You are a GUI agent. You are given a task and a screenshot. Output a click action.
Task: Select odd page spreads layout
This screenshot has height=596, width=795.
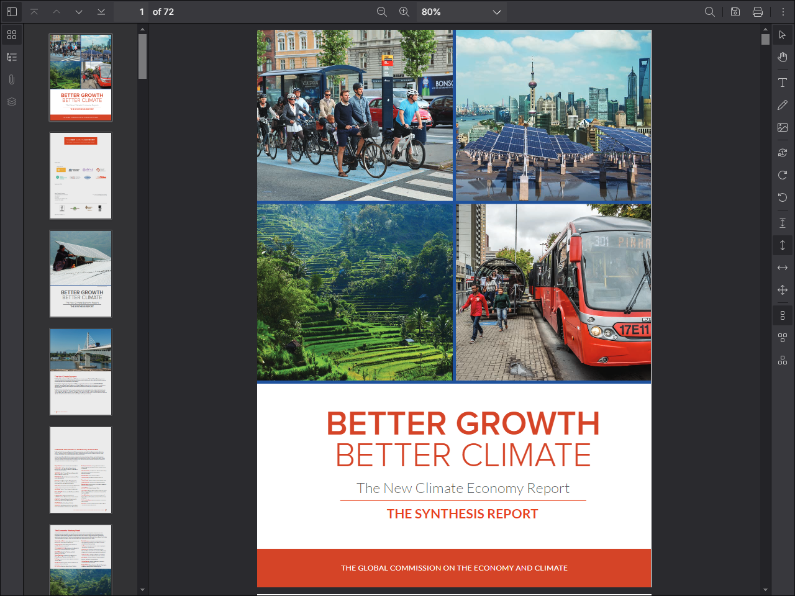[x=783, y=338]
